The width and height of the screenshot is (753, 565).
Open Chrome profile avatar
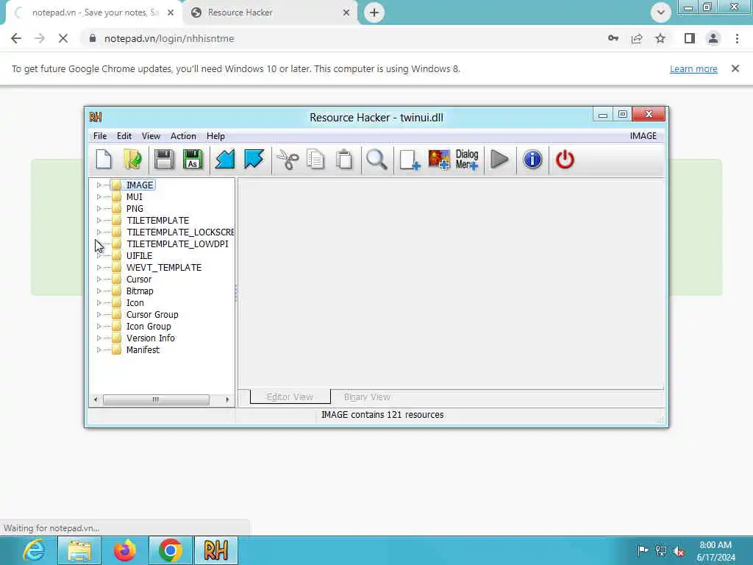click(x=713, y=38)
